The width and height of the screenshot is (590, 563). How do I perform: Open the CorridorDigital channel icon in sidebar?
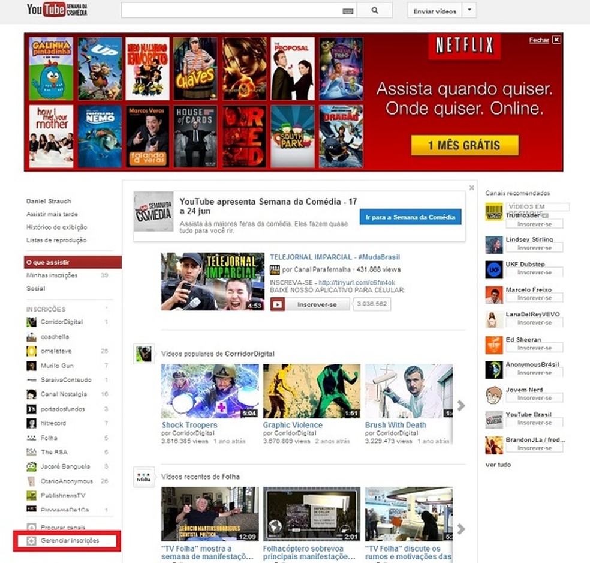[x=30, y=322]
